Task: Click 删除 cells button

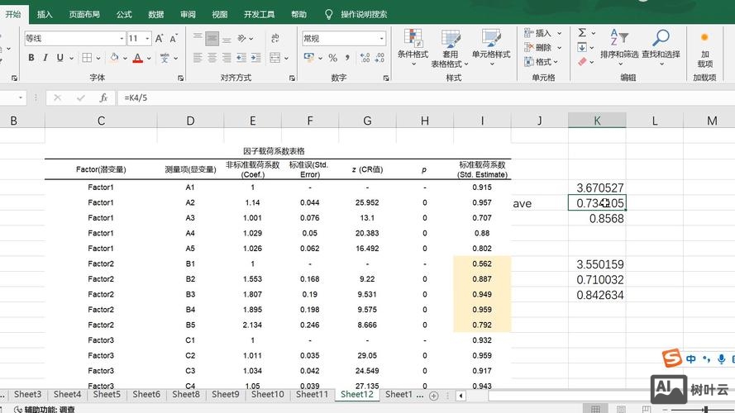Action: (543, 47)
